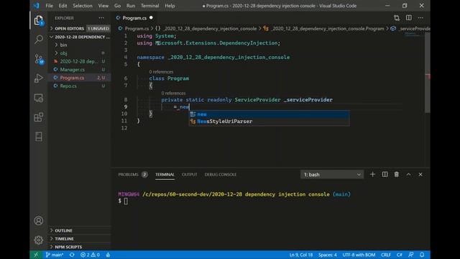Open the View menu
This screenshot has width=460, height=259.
pyautogui.click(x=103, y=6)
